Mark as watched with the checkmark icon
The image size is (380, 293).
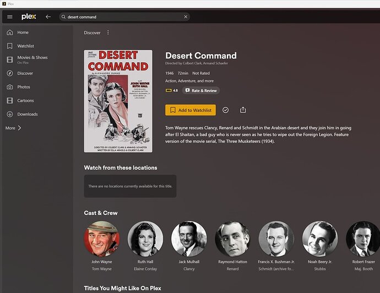coord(225,110)
